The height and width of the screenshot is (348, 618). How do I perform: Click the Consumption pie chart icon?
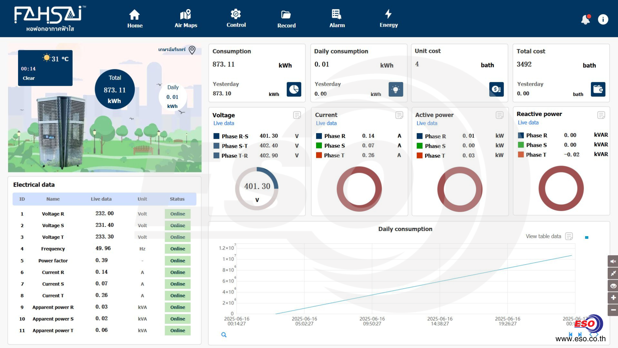click(x=294, y=89)
